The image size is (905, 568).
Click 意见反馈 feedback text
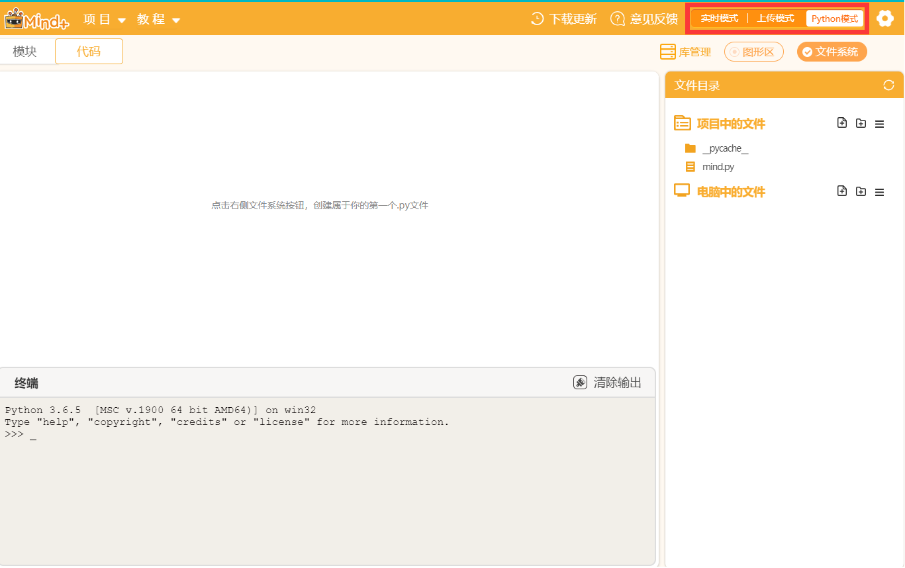654,19
